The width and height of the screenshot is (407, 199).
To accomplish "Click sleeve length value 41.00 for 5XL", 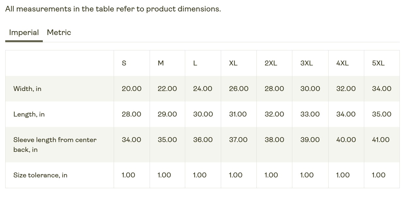I will (381, 140).
